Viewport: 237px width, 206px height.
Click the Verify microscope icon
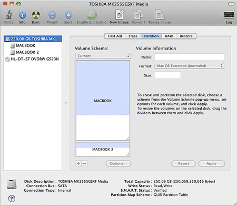pyautogui.click(x=8, y=15)
